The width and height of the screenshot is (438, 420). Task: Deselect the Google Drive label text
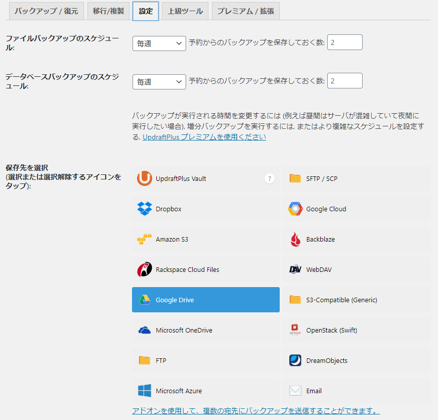point(174,300)
